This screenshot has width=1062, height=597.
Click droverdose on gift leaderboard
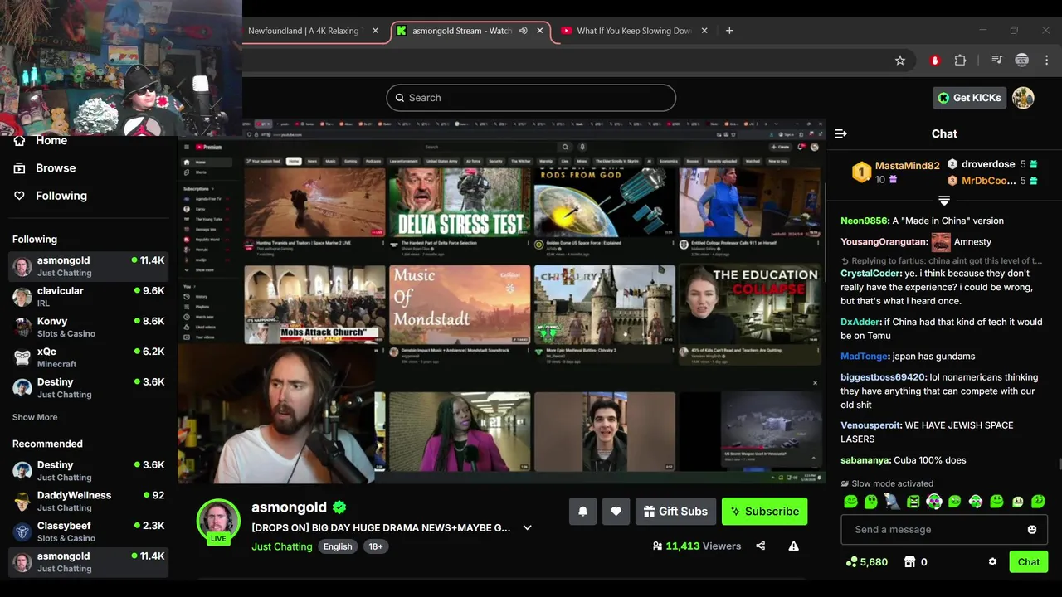click(988, 164)
